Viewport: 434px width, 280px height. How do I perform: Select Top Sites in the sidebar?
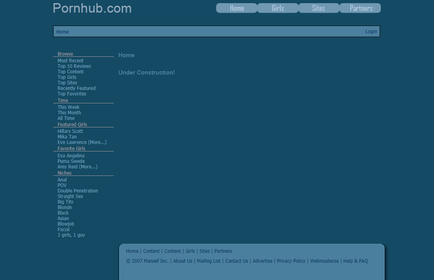tap(67, 83)
